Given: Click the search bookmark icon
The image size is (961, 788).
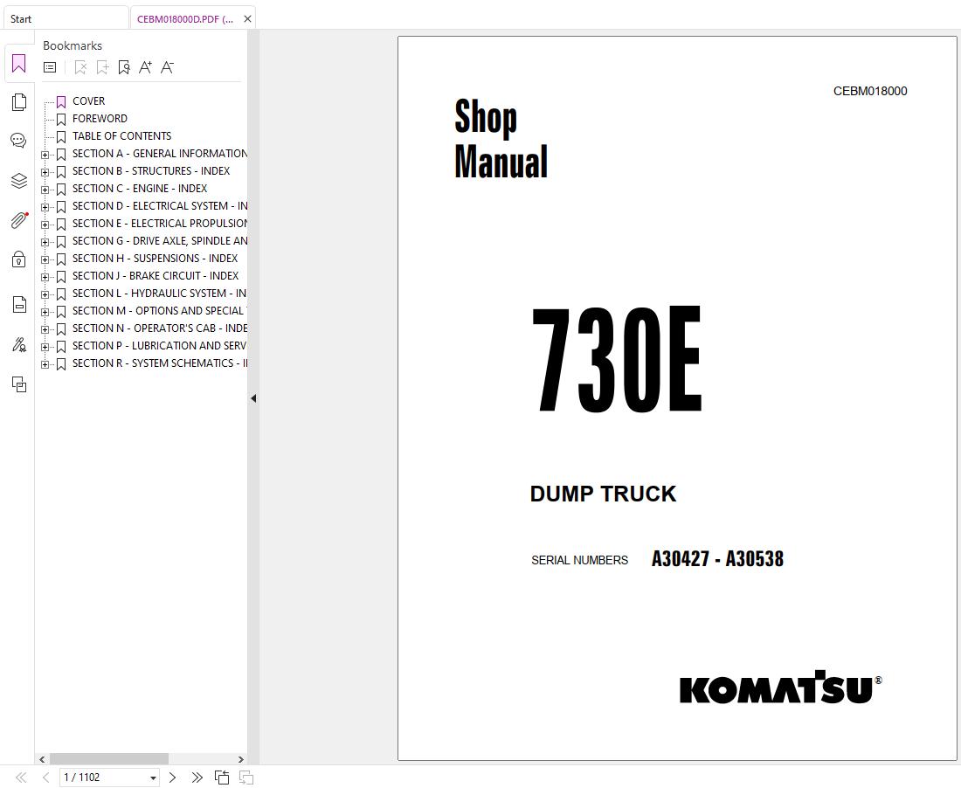Looking at the screenshot, I should pos(124,67).
